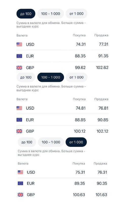Click GBP sale rate 101.63
The image size is (131, 204).
(101, 195)
